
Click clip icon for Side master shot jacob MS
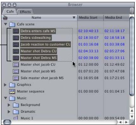click(16, 78)
